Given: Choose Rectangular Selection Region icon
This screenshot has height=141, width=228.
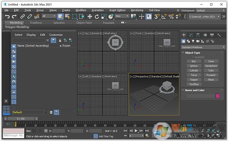Looking at the screenshot, I should (74, 17).
